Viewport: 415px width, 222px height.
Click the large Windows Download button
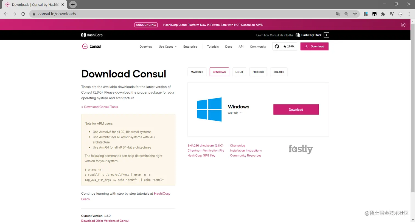[296, 109]
